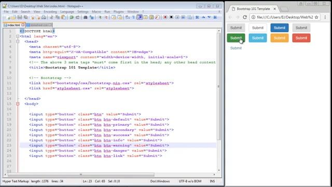The width and height of the screenshot is (332, 187).
Task: Click the Redo toolbar icon
Action: pyautogui.click(x=77, y=17)
